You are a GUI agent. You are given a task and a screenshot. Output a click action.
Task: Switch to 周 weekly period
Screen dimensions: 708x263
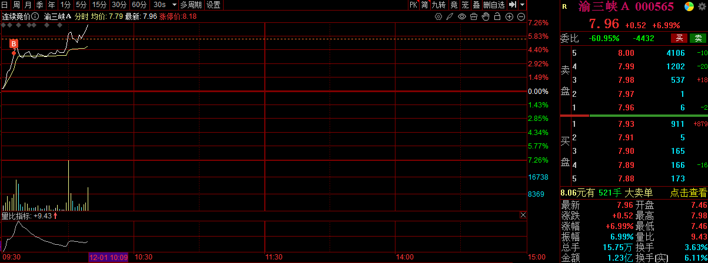click(x=16, y=5)
